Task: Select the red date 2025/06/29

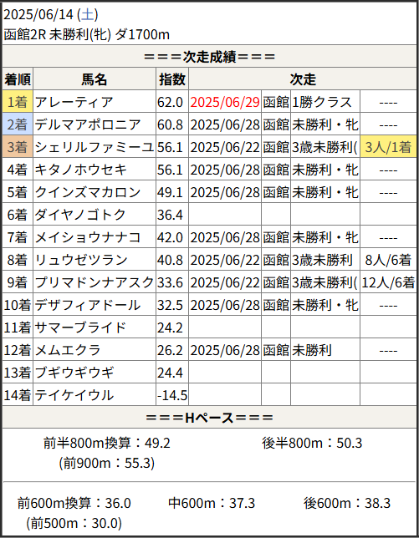Action: point(225,102)
